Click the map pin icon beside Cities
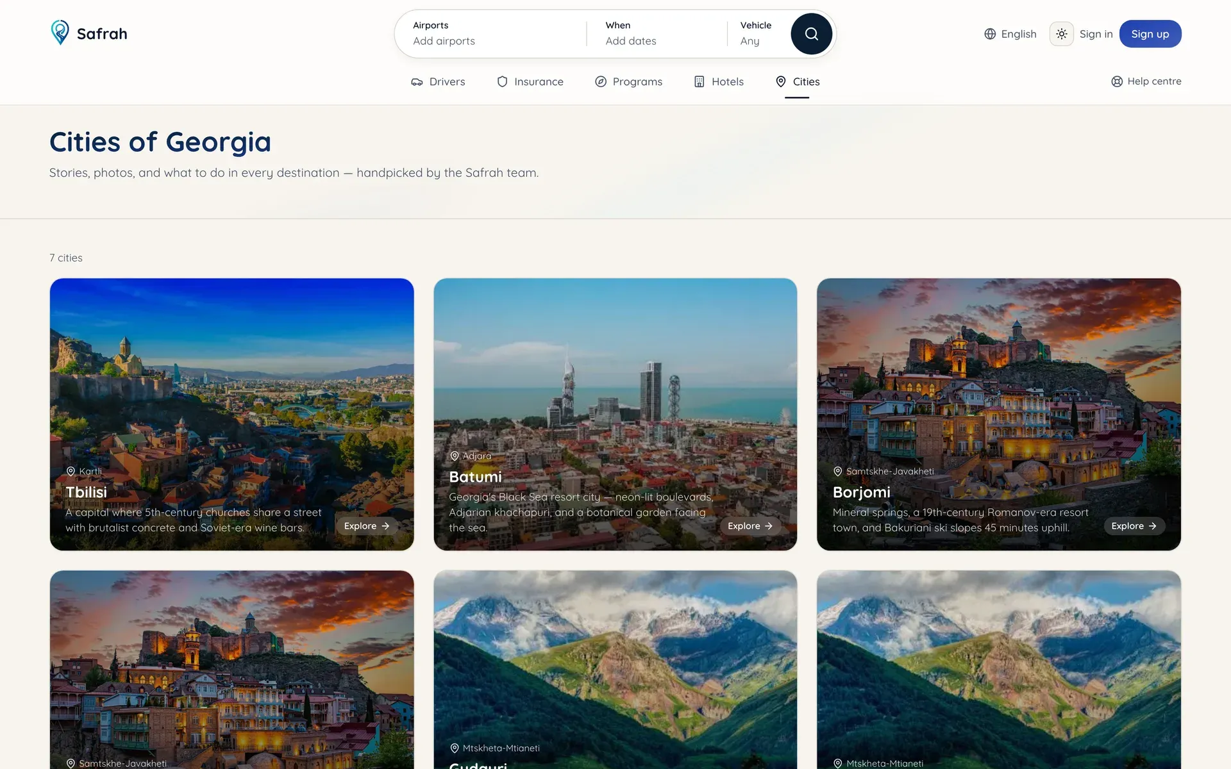 tap(781, 81)
